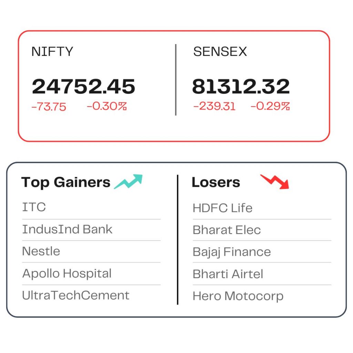
Task: Click SENSEX value 81312.32
Action: tap(241, 87)
